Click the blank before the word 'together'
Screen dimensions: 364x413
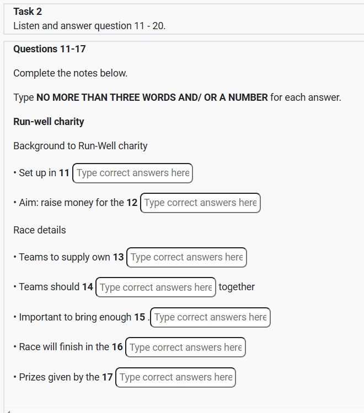click(156, 287)
